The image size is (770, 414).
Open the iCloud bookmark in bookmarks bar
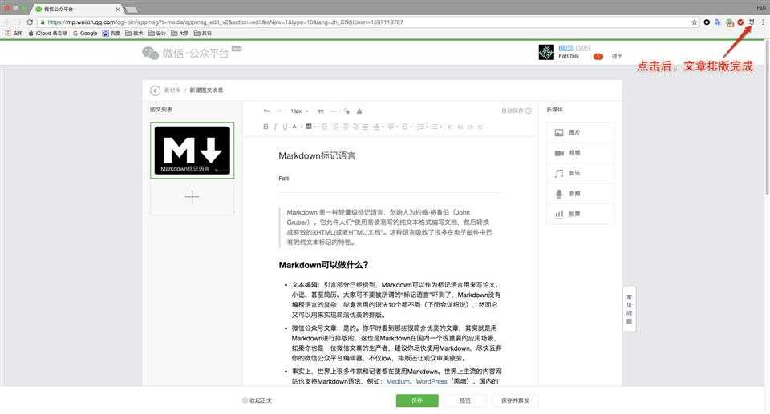click(47, 34)
